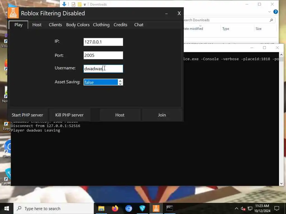Click the IP address field
The height and width of the screenshot is (214, 286).
103,42
